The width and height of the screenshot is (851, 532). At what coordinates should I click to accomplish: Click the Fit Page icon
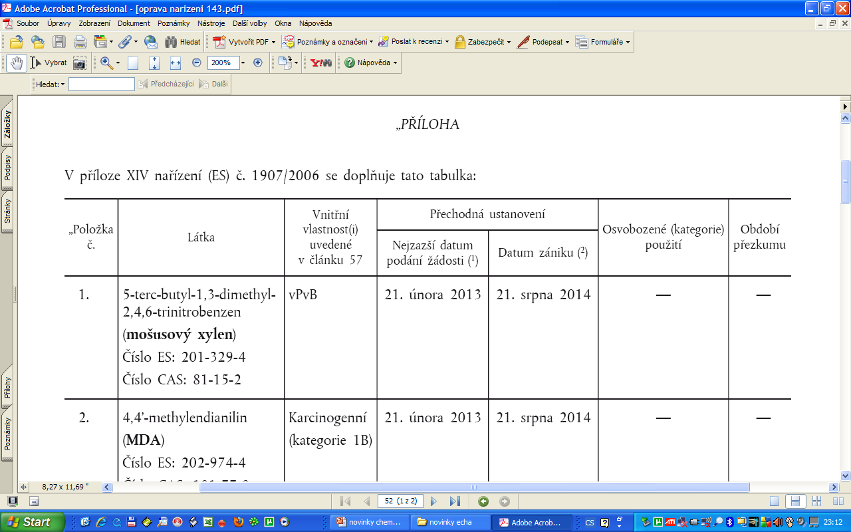click(x=154, y=63)
